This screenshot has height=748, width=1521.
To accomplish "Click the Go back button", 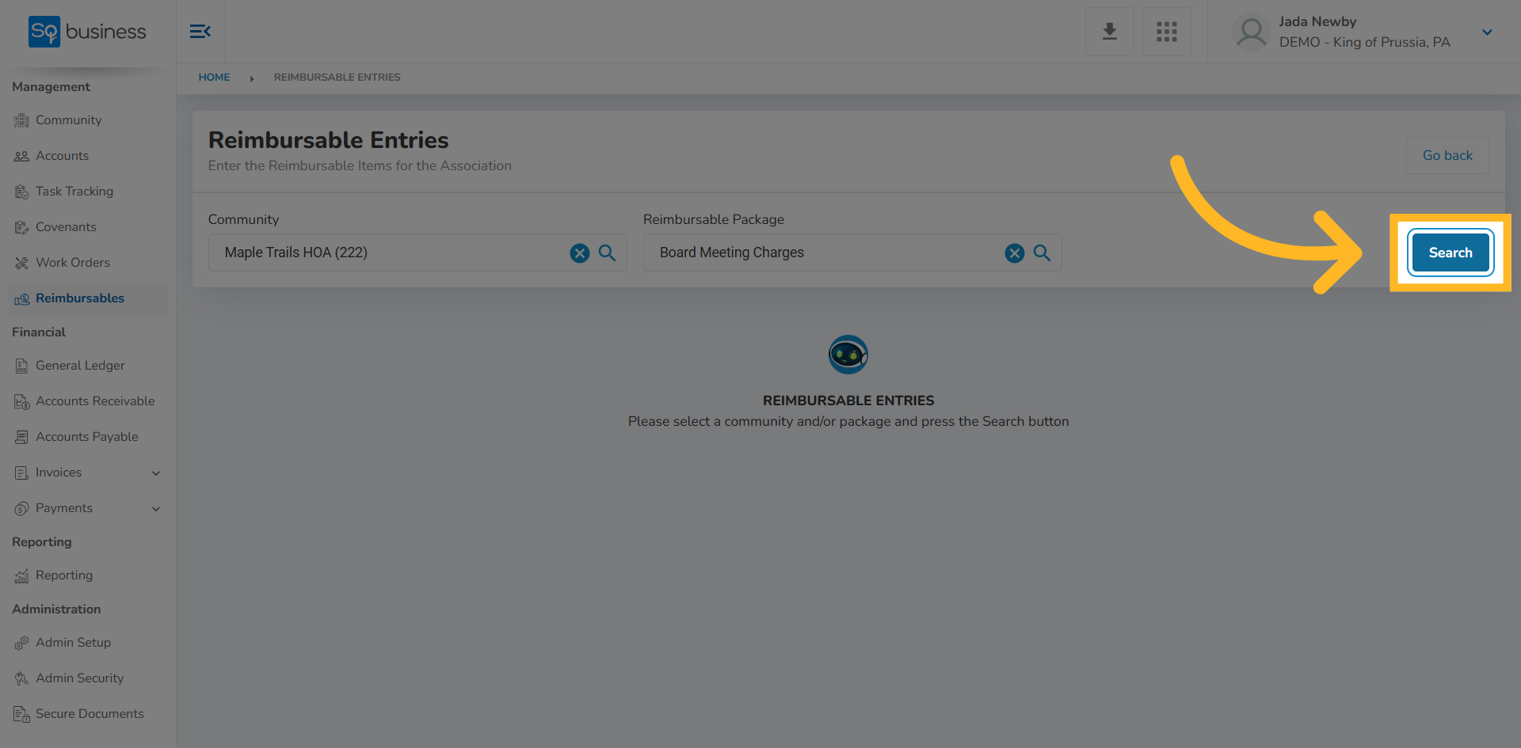I will coord(1447,156).
